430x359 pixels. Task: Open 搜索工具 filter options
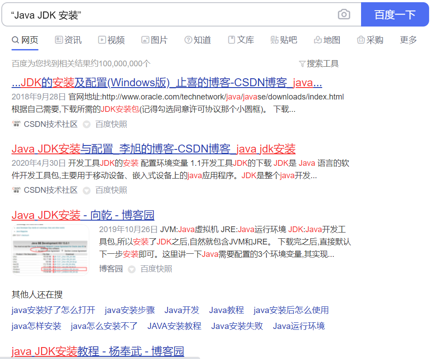[x=323, y=64]
